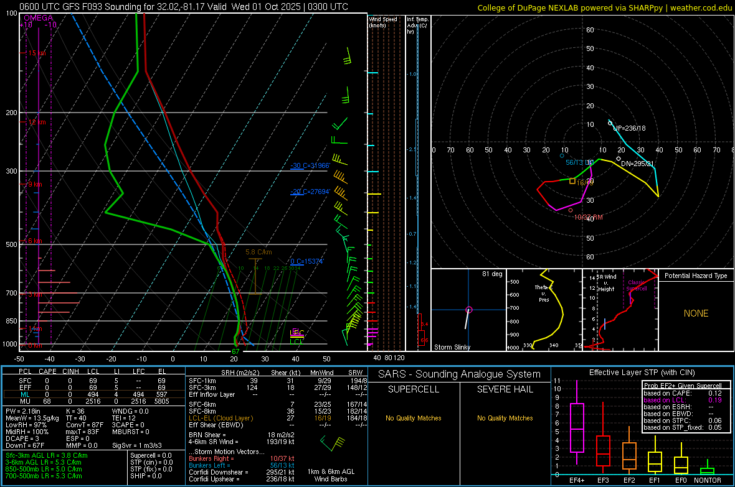Viewport: 735px width, 487px height.
Task: Click the 'SARS - Sounding Analogue System' header
Action: point(460,374)
